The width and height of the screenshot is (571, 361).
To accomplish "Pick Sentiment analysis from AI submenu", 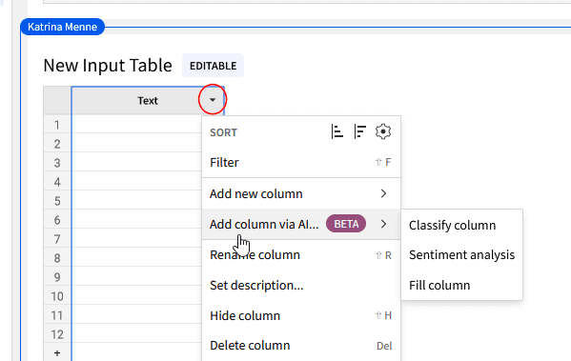I will click(461, 255).
